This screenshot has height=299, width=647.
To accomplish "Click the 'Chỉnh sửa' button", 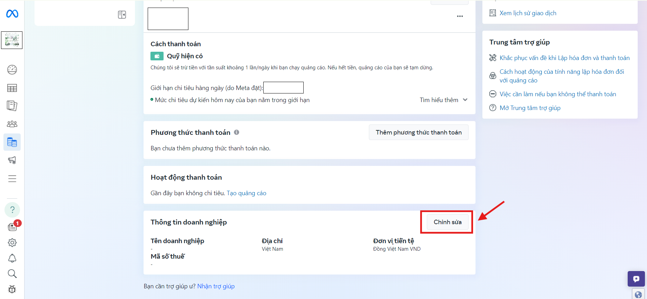I will tap(447, 222).
